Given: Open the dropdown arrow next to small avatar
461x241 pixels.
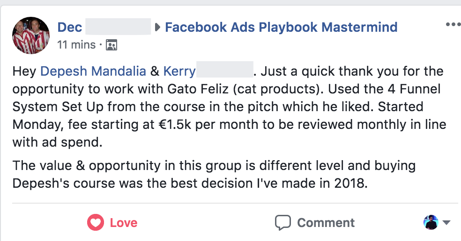Looking at the screenshot, I should (446, 223).
